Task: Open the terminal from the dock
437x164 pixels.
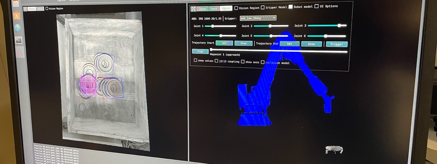Action: [18, 40]
